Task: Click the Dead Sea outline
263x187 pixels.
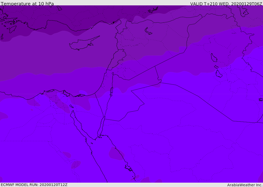Action: [x=111, y=90]
